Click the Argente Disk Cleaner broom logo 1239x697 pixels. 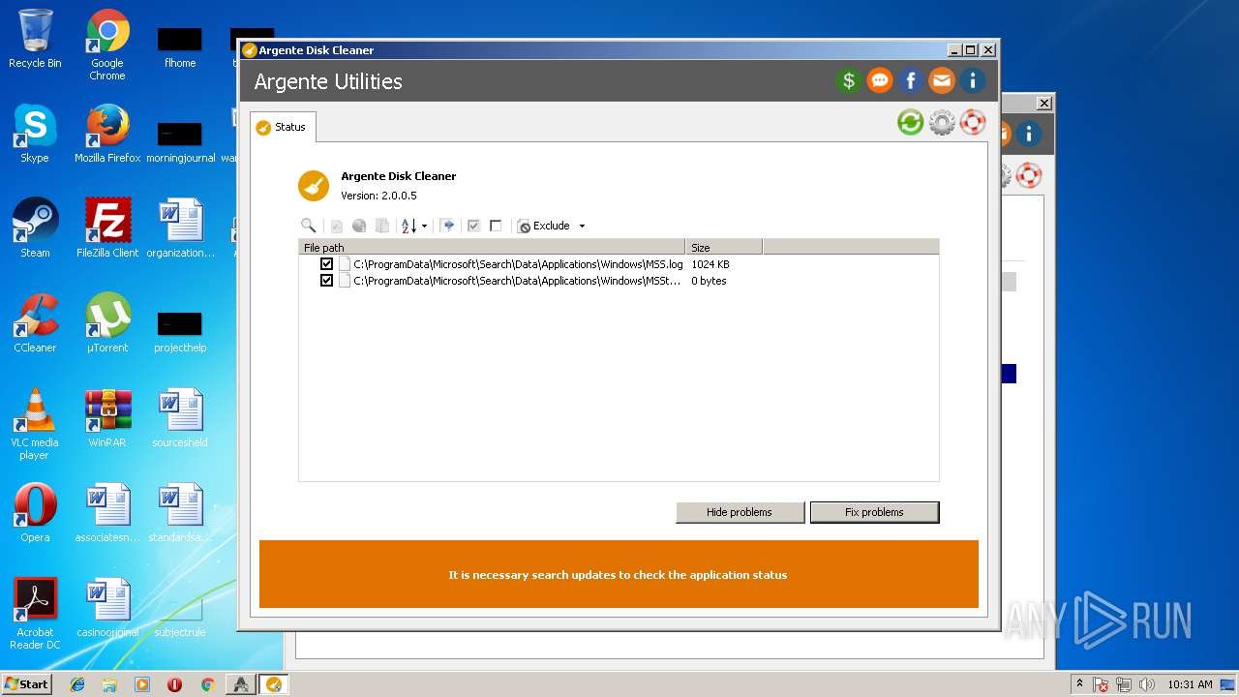coord(314,185)
